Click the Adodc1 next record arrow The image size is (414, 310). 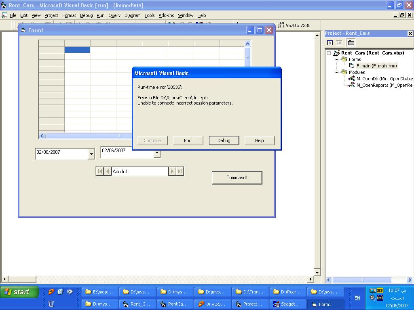click(x=172, y=171)
